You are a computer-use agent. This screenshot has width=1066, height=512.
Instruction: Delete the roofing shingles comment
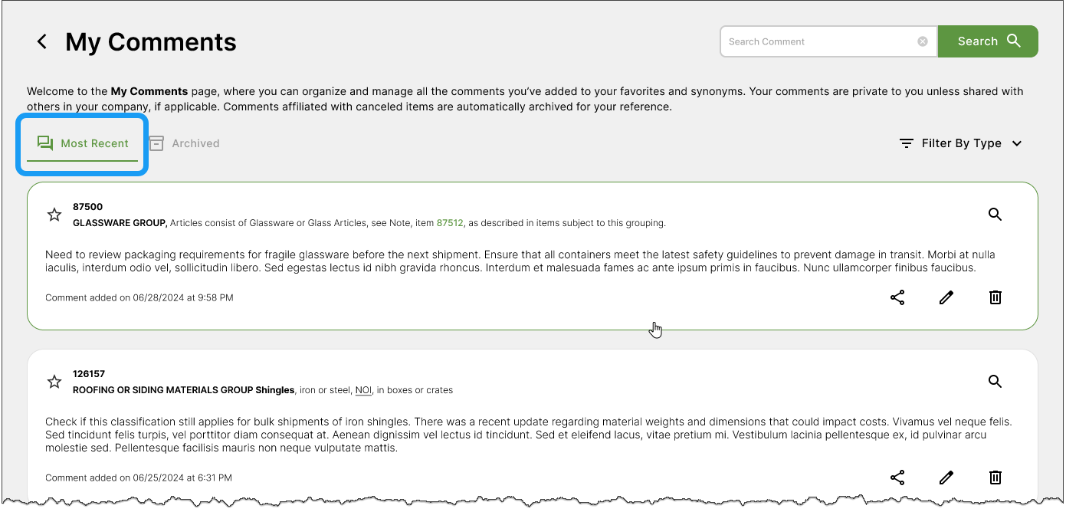(x=995, y=478)
